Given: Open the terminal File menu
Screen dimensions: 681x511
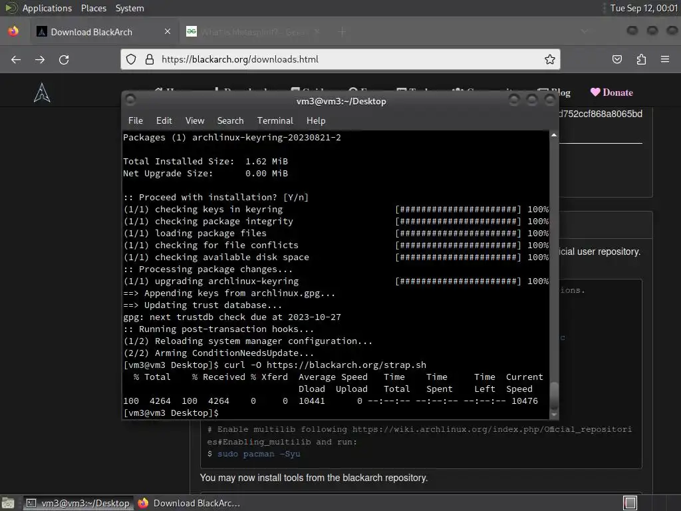Looking at the screenshot, I should (x=136, y=121).
